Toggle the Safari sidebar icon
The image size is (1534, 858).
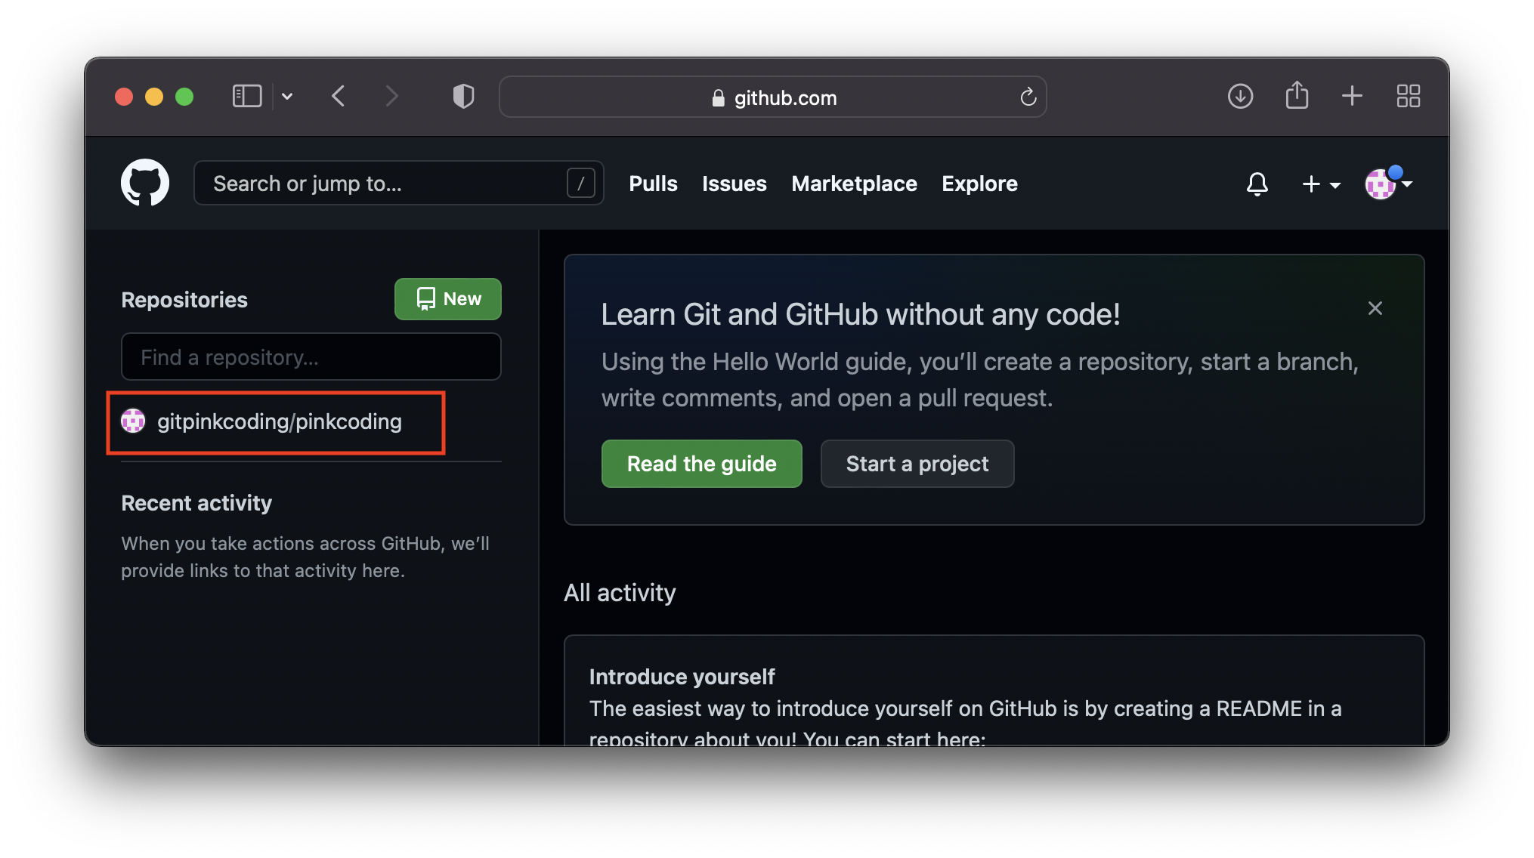tap(247, 97)
